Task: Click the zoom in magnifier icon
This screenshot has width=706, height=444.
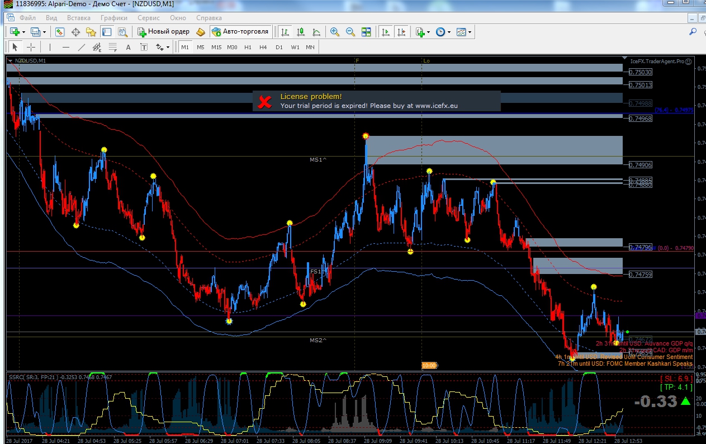Action: pos(334,32)
